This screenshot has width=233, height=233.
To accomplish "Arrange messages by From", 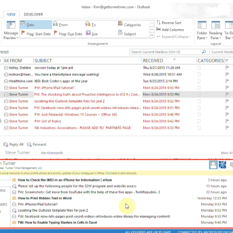I will coord(61,25).
